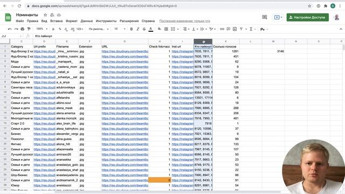Viewport: 345px width, 194px height.
Task: Select the orange cell with 0
Action: click(160, 180)
